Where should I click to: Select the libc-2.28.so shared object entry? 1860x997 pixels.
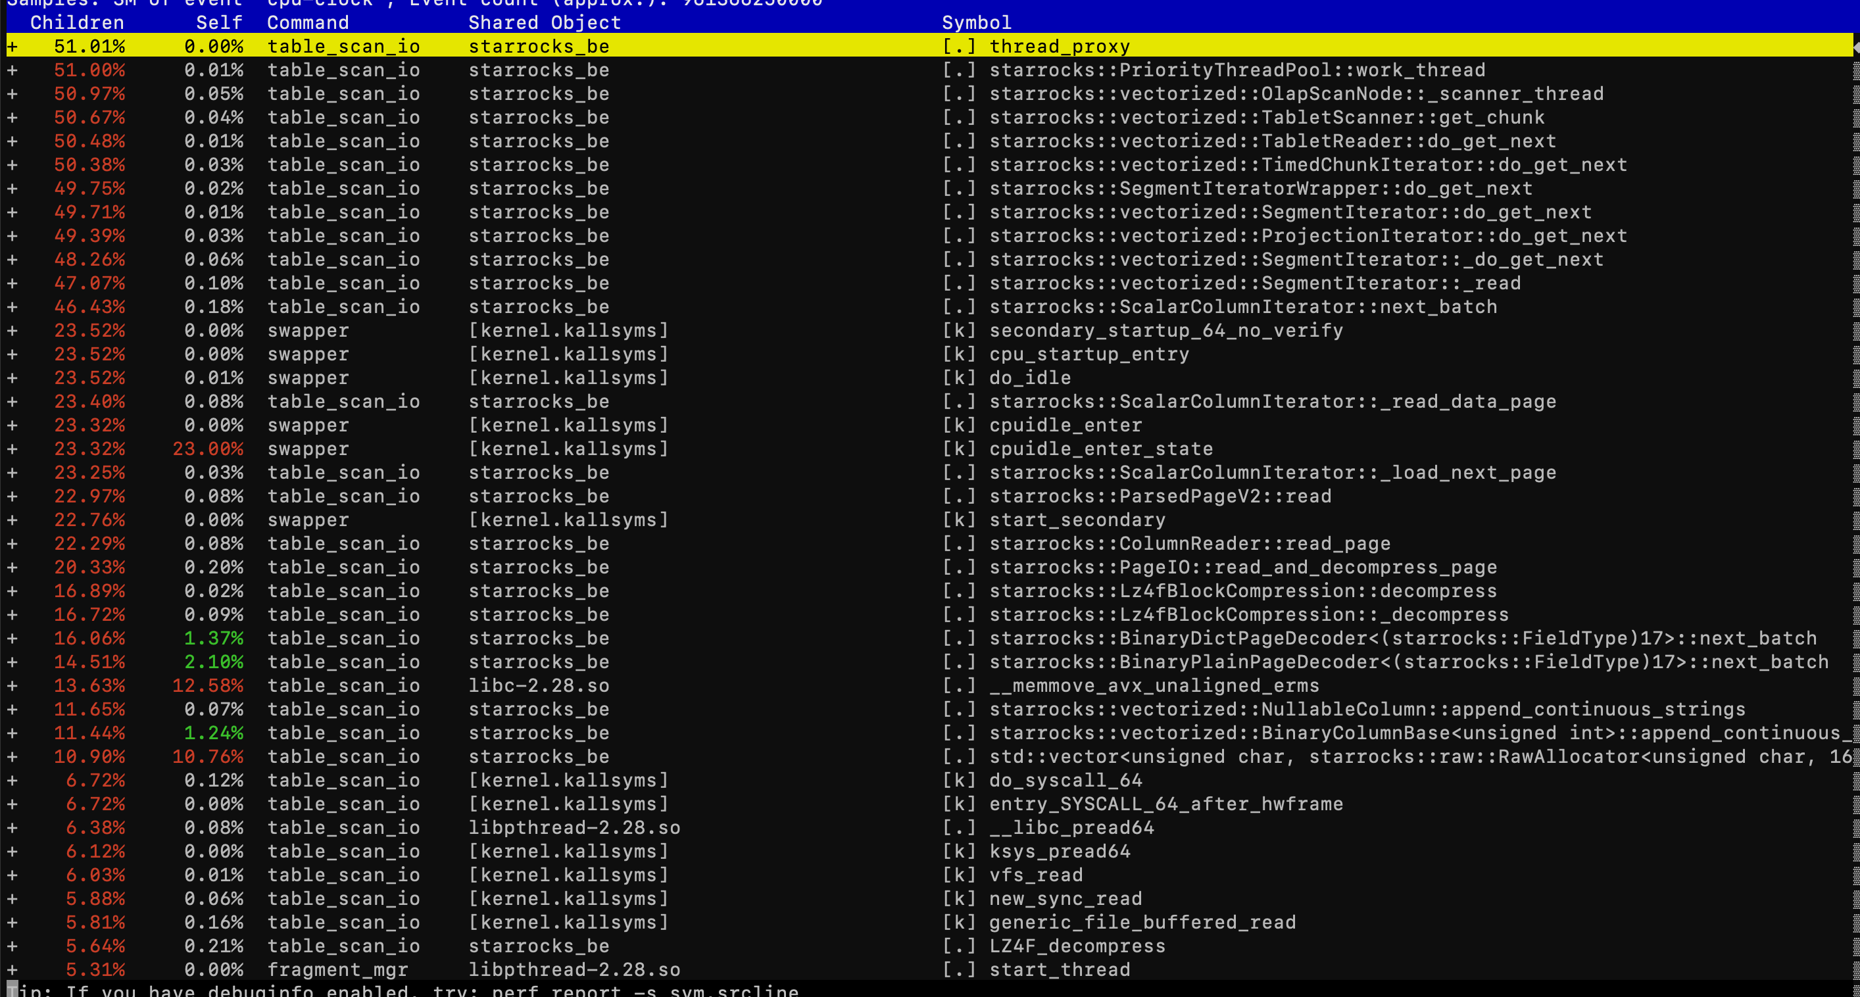tap(539, 686)
